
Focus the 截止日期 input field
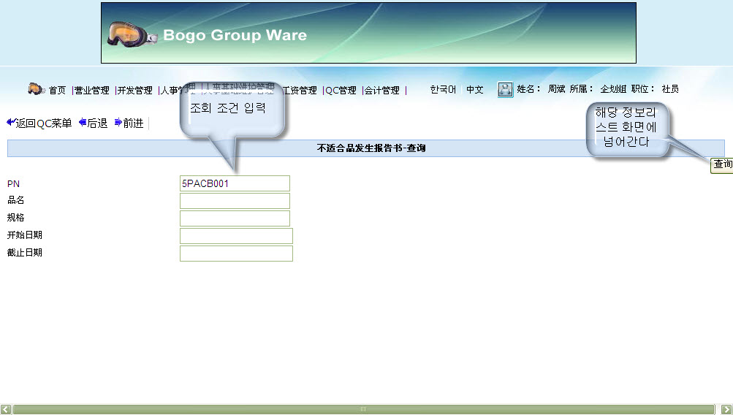point(236,254)
